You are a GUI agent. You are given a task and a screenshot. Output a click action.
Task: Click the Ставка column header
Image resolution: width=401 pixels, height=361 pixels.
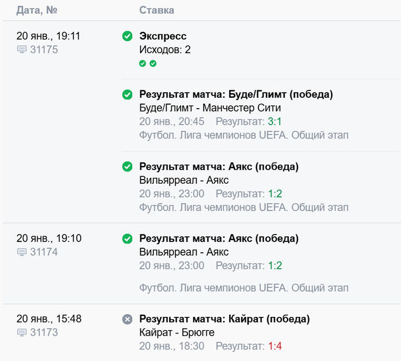(156, 10)
